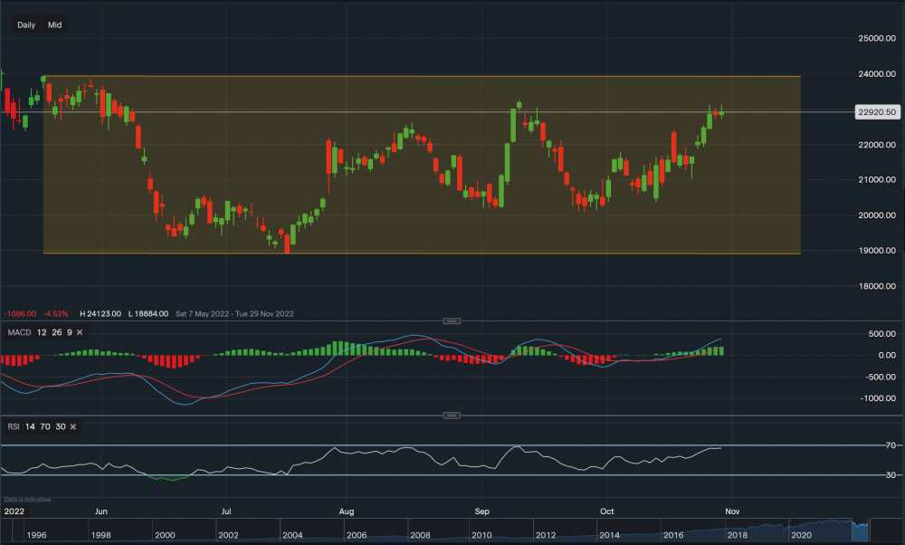Click the Aug label on the date axis
905x545 pixels.
[346, 511]
